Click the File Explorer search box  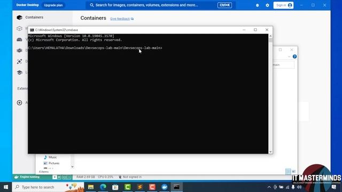click(283, 65)
